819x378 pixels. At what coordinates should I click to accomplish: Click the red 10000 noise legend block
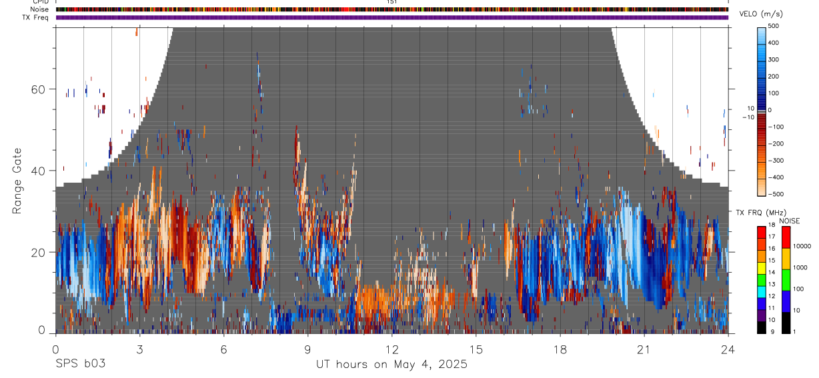tap(786, 237)
